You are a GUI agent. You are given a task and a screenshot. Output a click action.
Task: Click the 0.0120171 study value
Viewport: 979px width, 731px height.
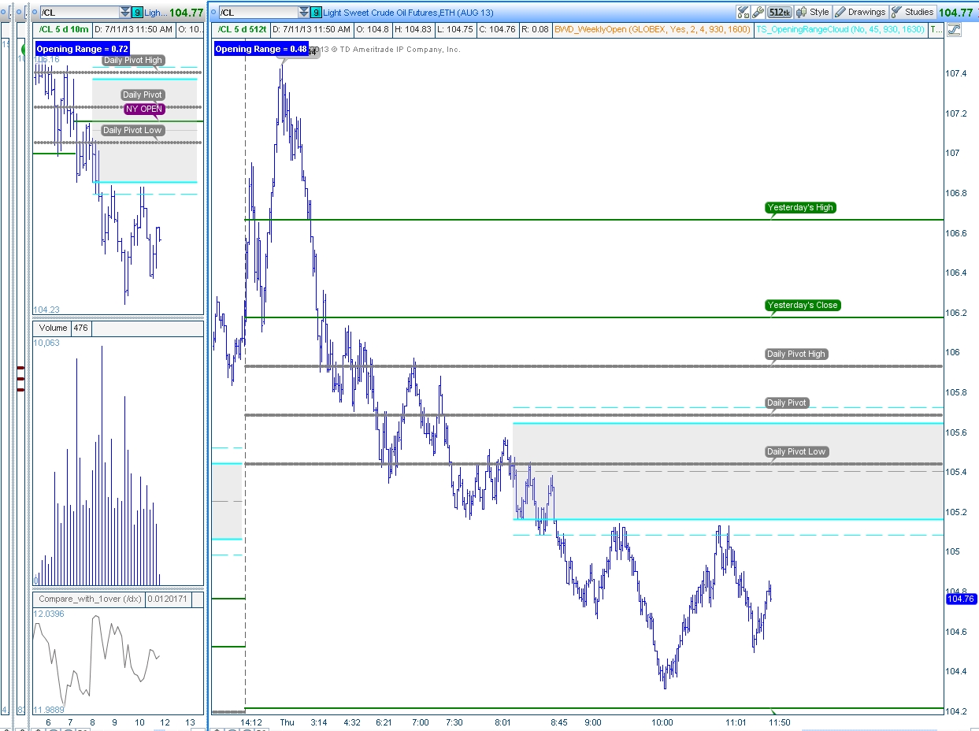pos(169,599)
